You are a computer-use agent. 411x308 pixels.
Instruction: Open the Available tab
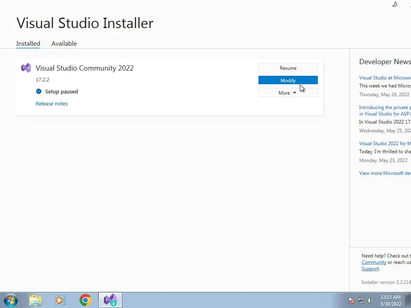(x=64, y=43)
